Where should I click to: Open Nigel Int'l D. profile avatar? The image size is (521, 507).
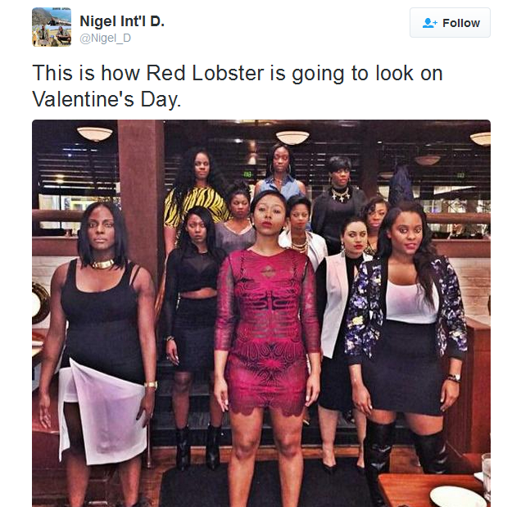52,27
